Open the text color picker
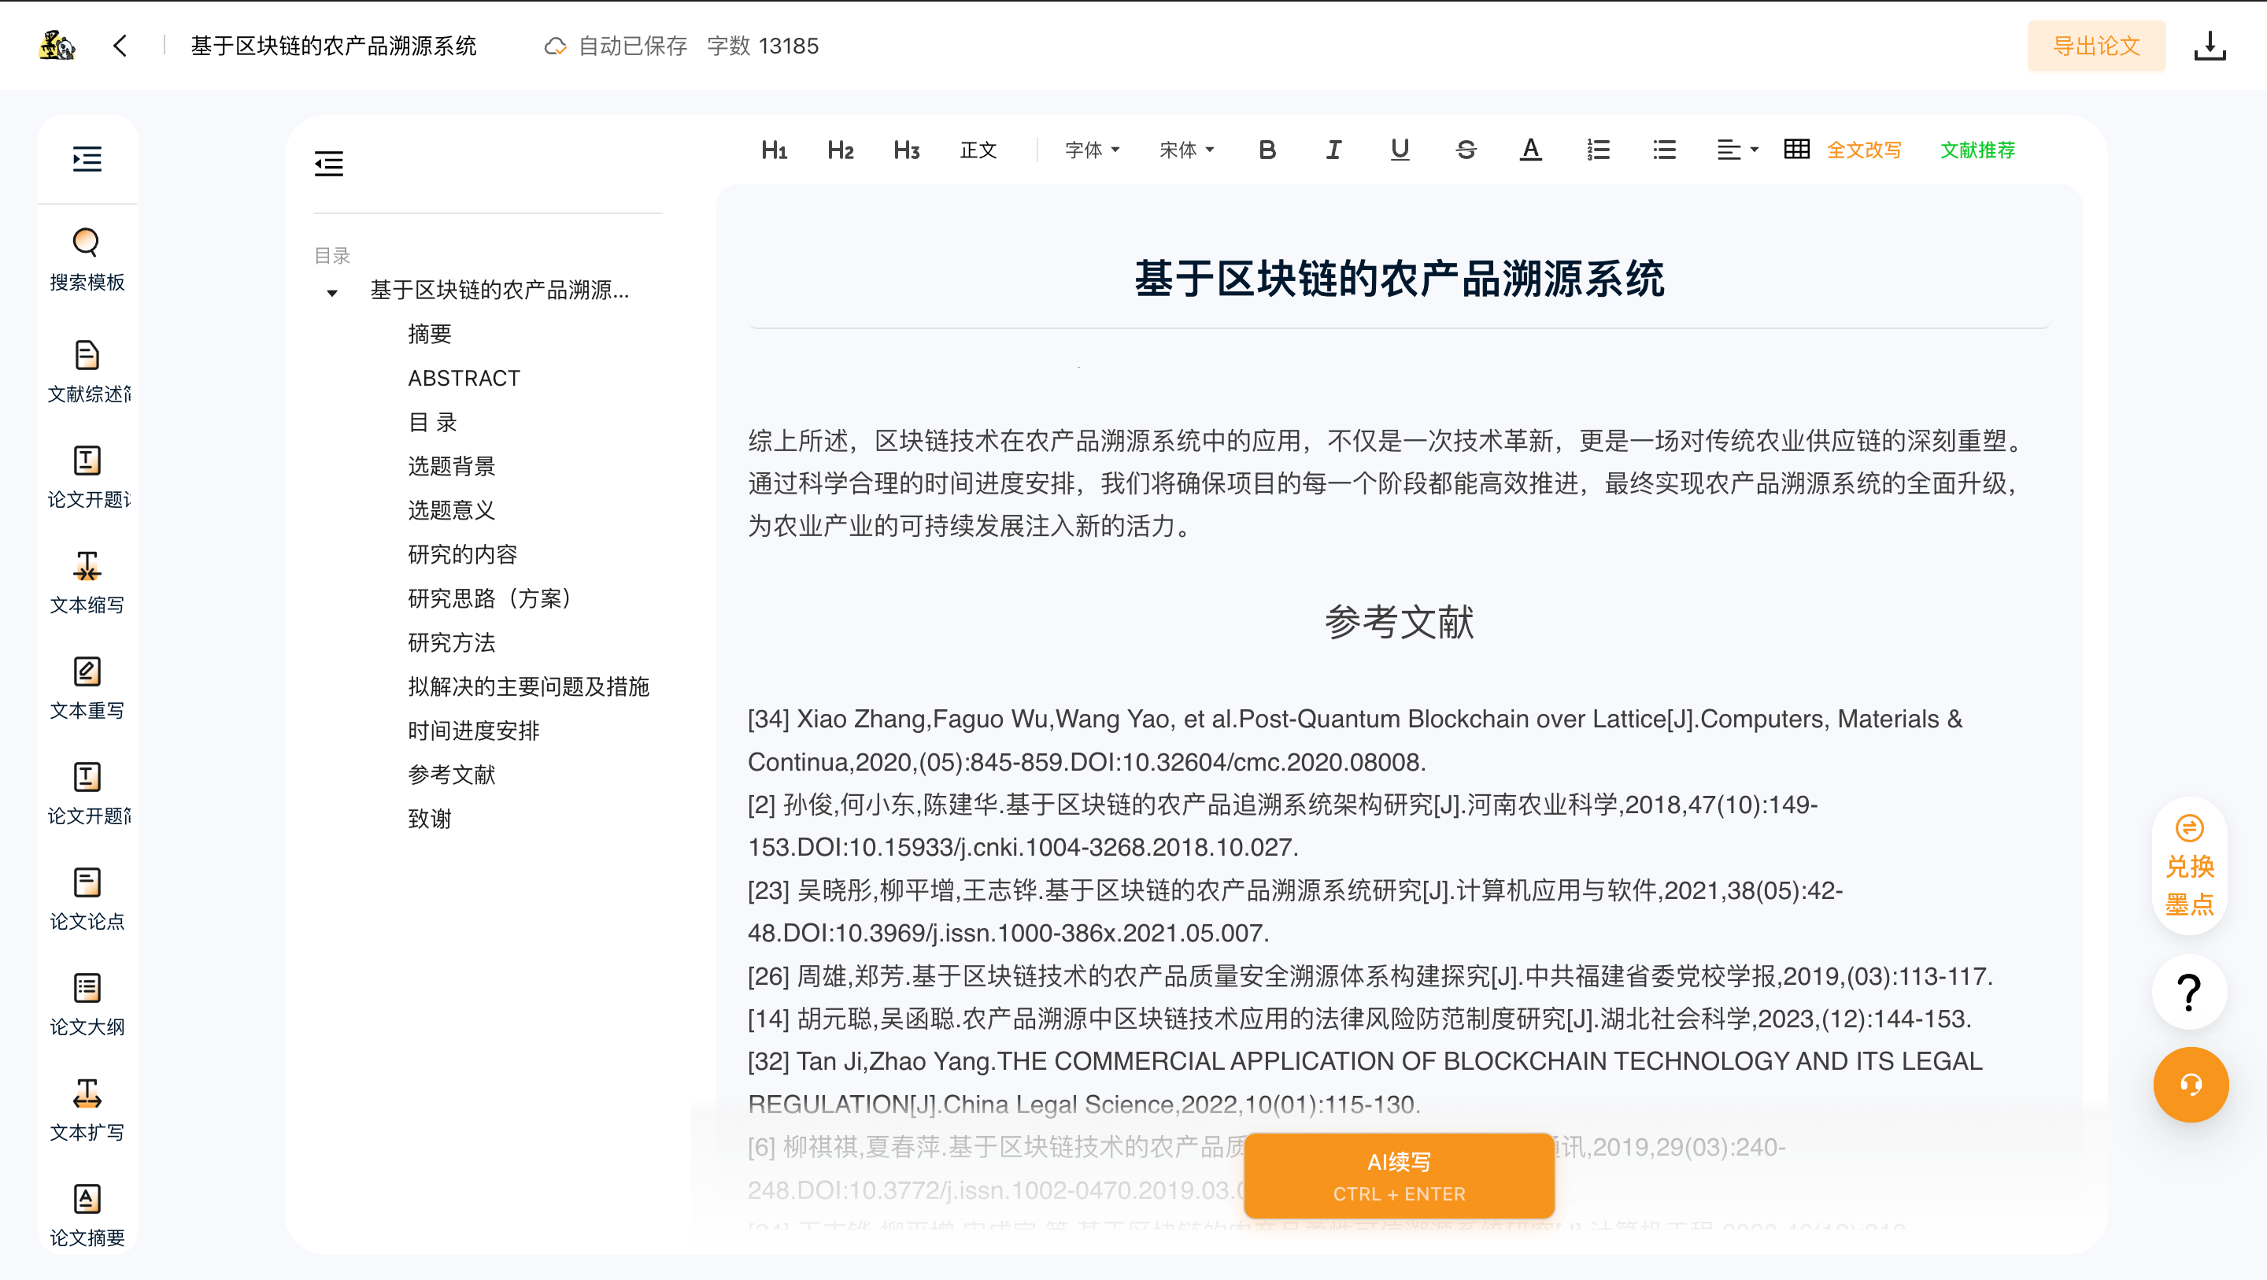 click(1530, 150)
